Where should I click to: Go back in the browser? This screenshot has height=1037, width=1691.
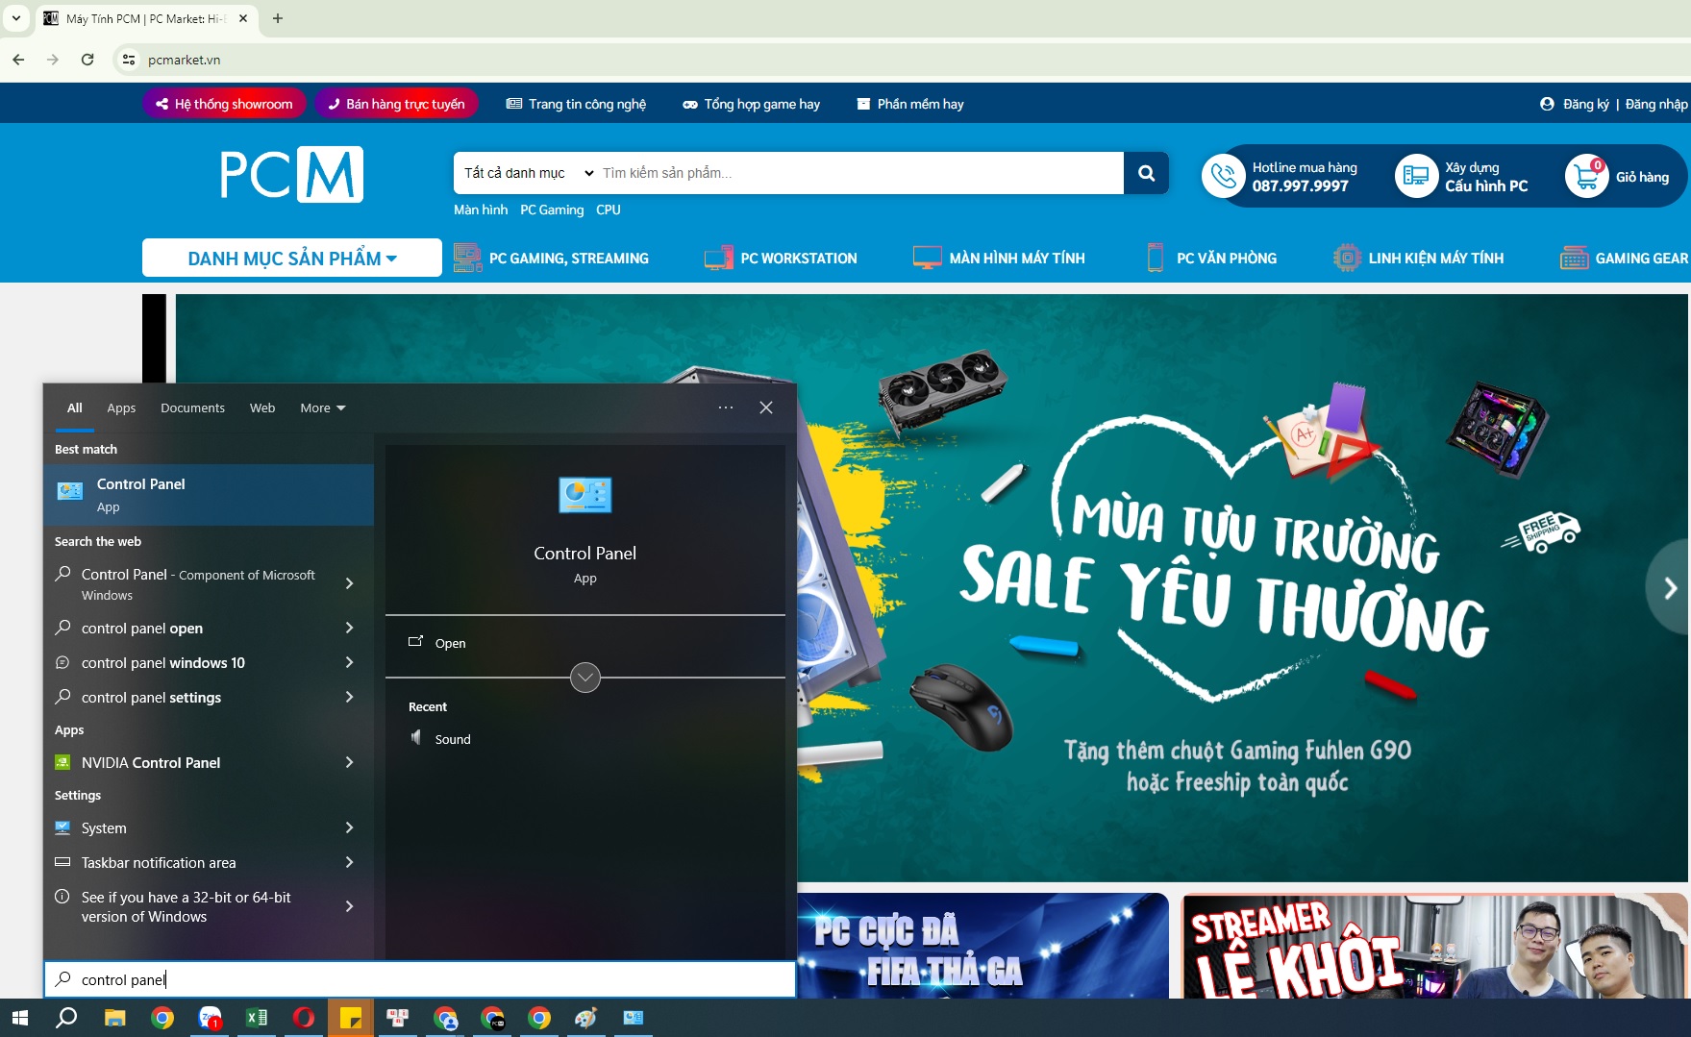[x=18, y=60]
